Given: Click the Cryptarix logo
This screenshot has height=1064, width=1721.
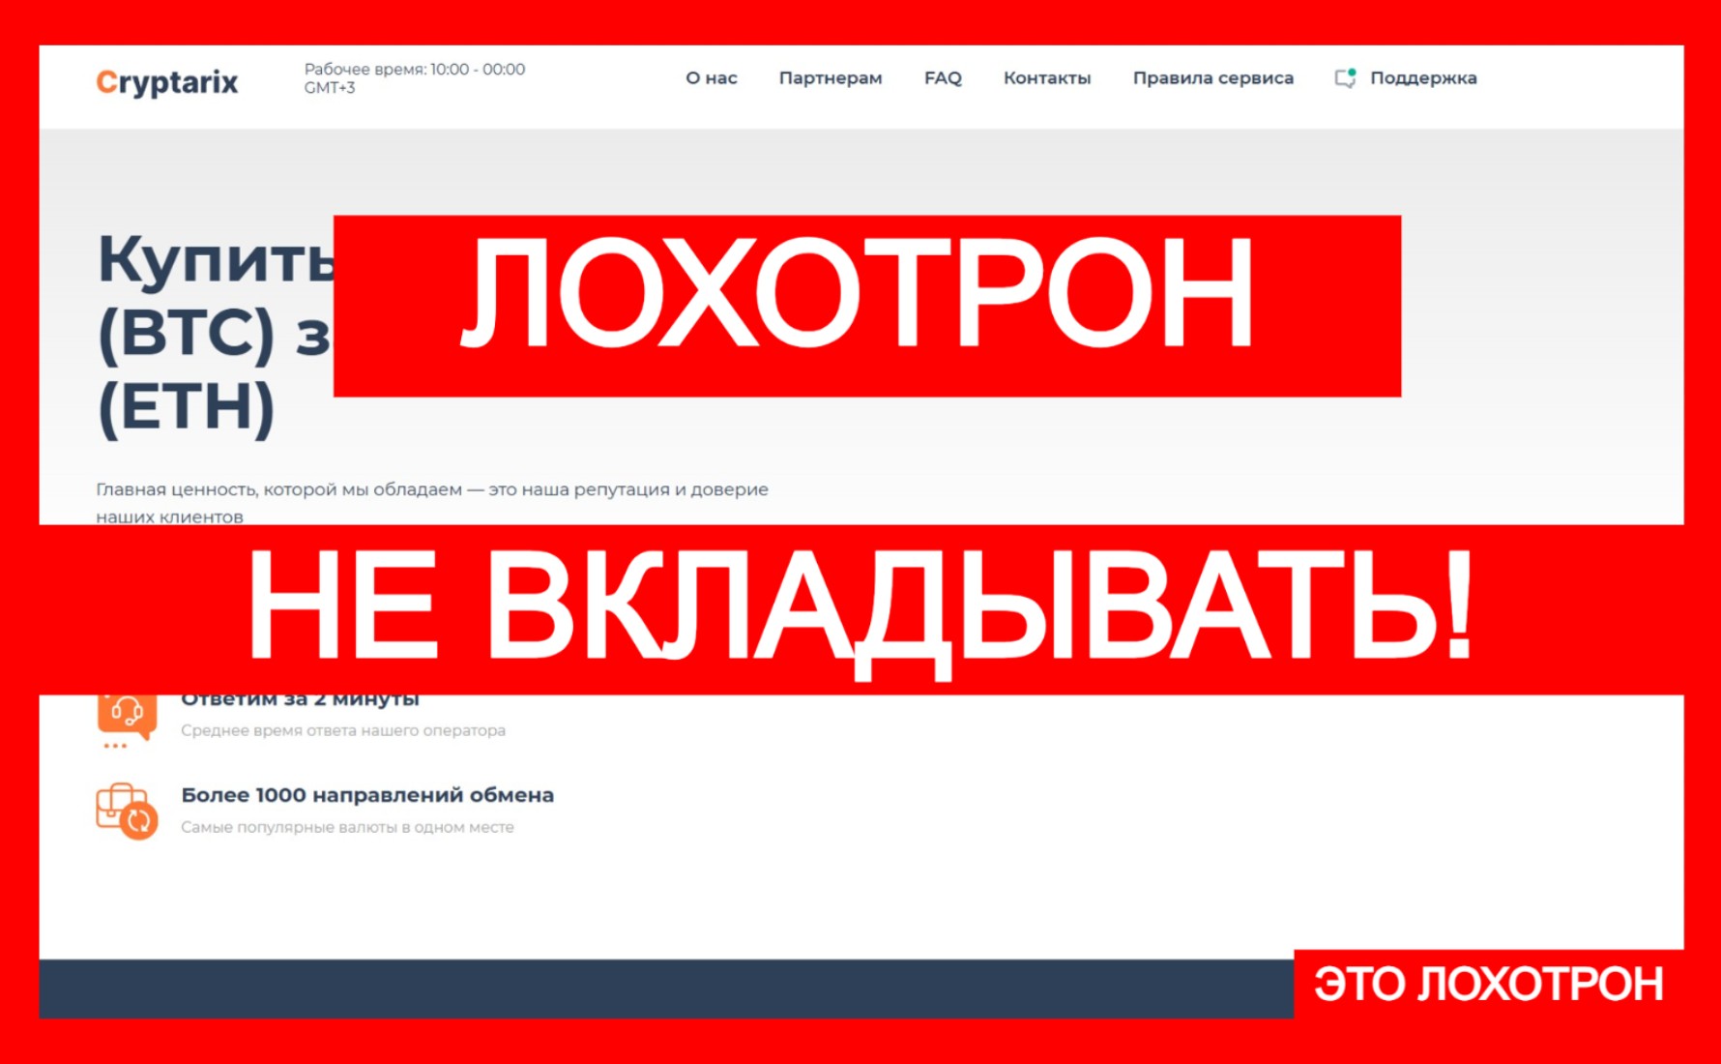Looking at the screenshot, I should coord(166,82).
